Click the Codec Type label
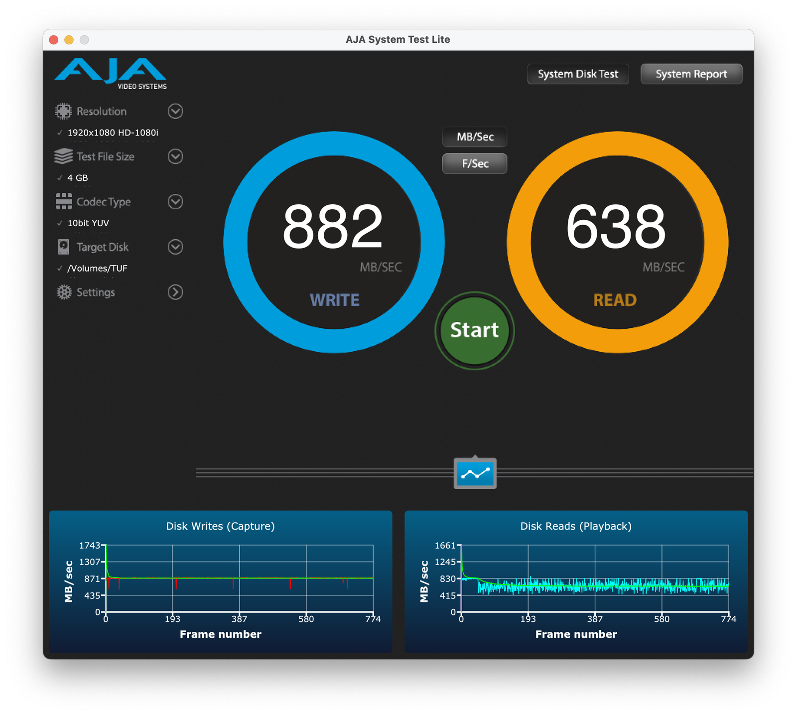This screenshot has width=797, height=716. 104,202
